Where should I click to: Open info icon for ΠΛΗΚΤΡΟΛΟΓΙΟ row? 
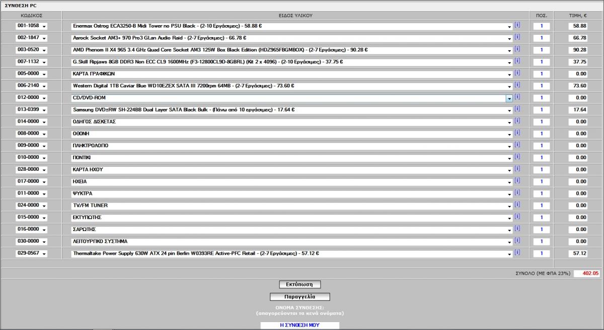click(x=517, y=145)
